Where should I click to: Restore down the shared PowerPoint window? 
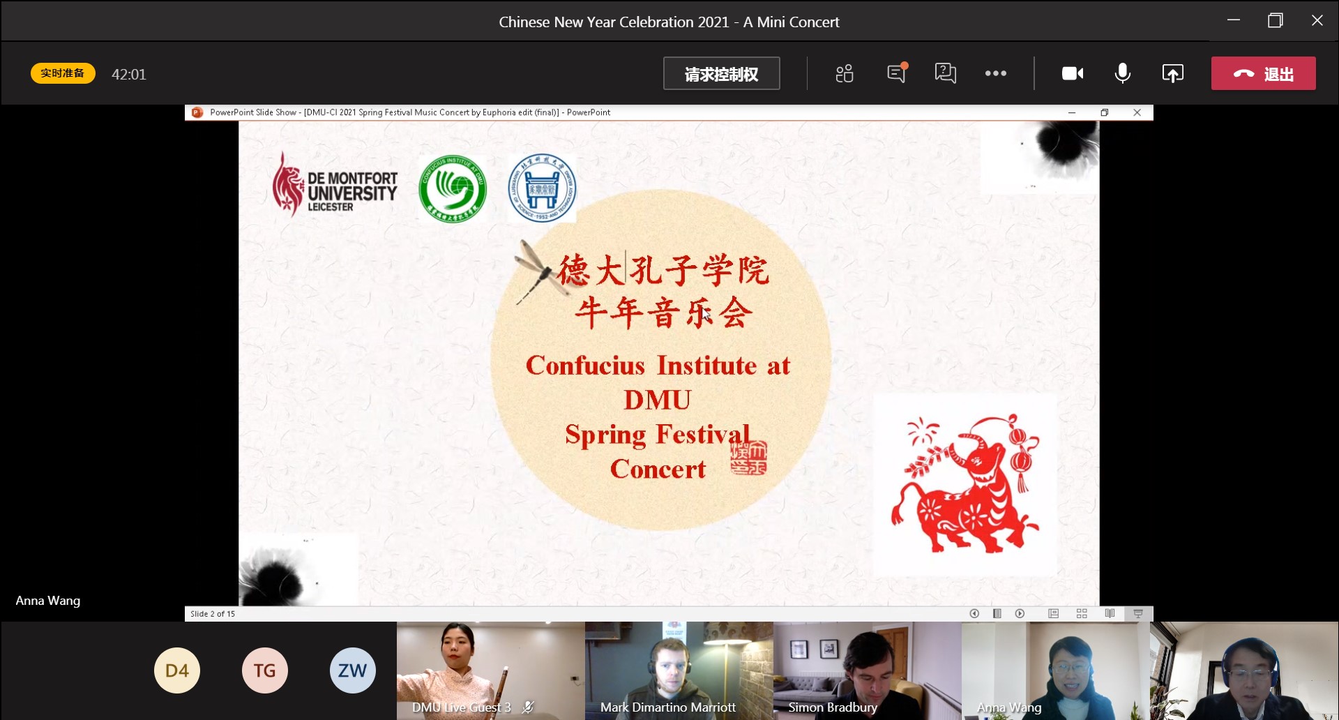point(1105,112)
